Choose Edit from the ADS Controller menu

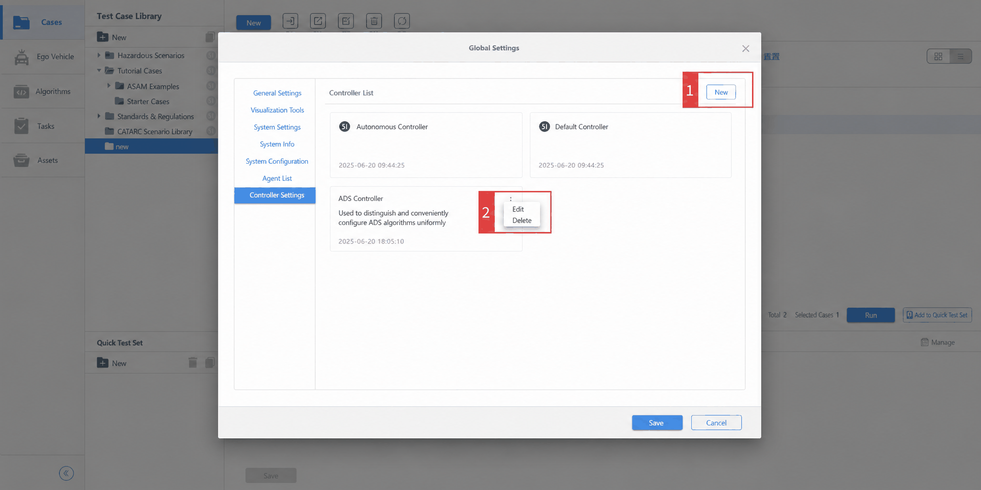518,209
